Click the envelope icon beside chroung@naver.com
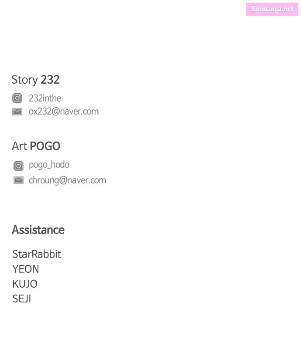Viewport: 301px width, 356px height. tap(18, 180)
